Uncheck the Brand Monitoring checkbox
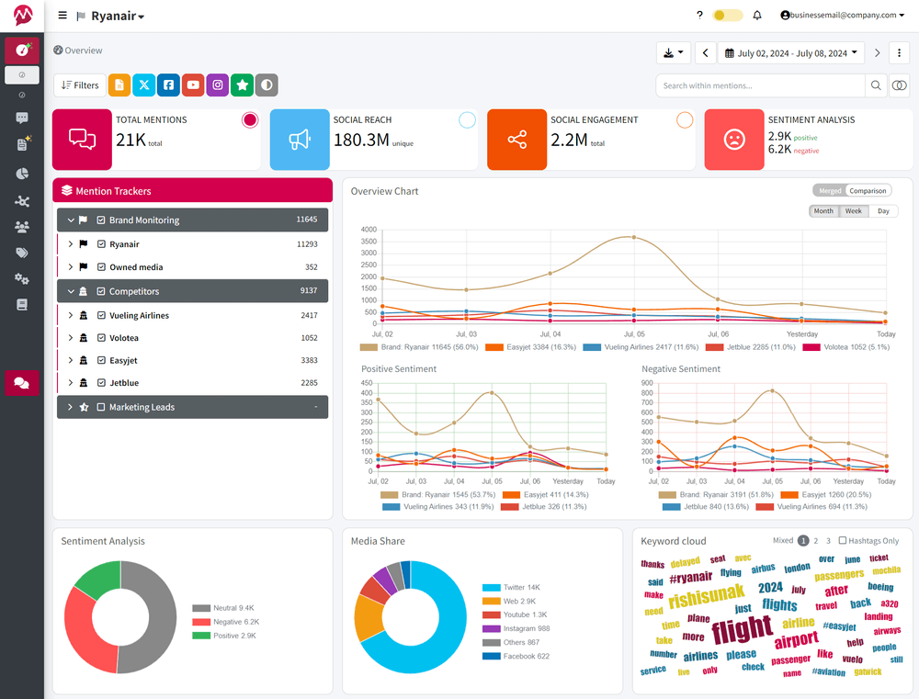 click(x=101, y=220)
